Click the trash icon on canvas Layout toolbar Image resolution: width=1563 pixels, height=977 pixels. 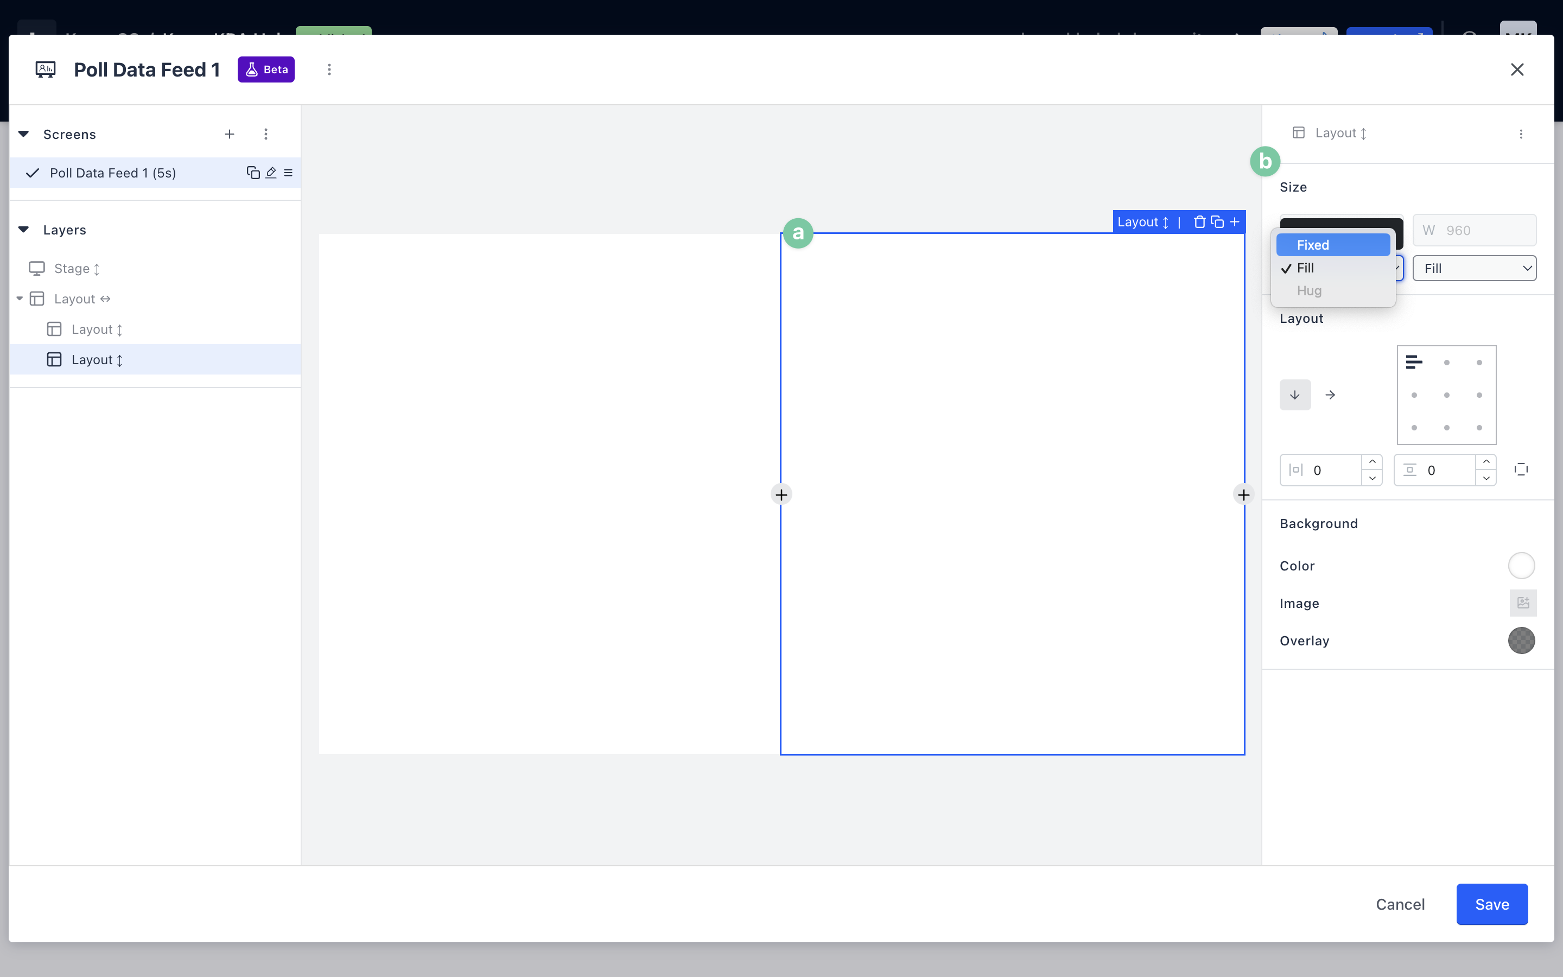click(x=1199, y=223)
